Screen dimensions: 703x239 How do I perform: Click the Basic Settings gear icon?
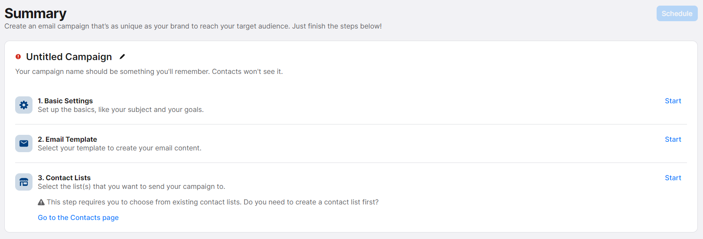coord(24,105)
